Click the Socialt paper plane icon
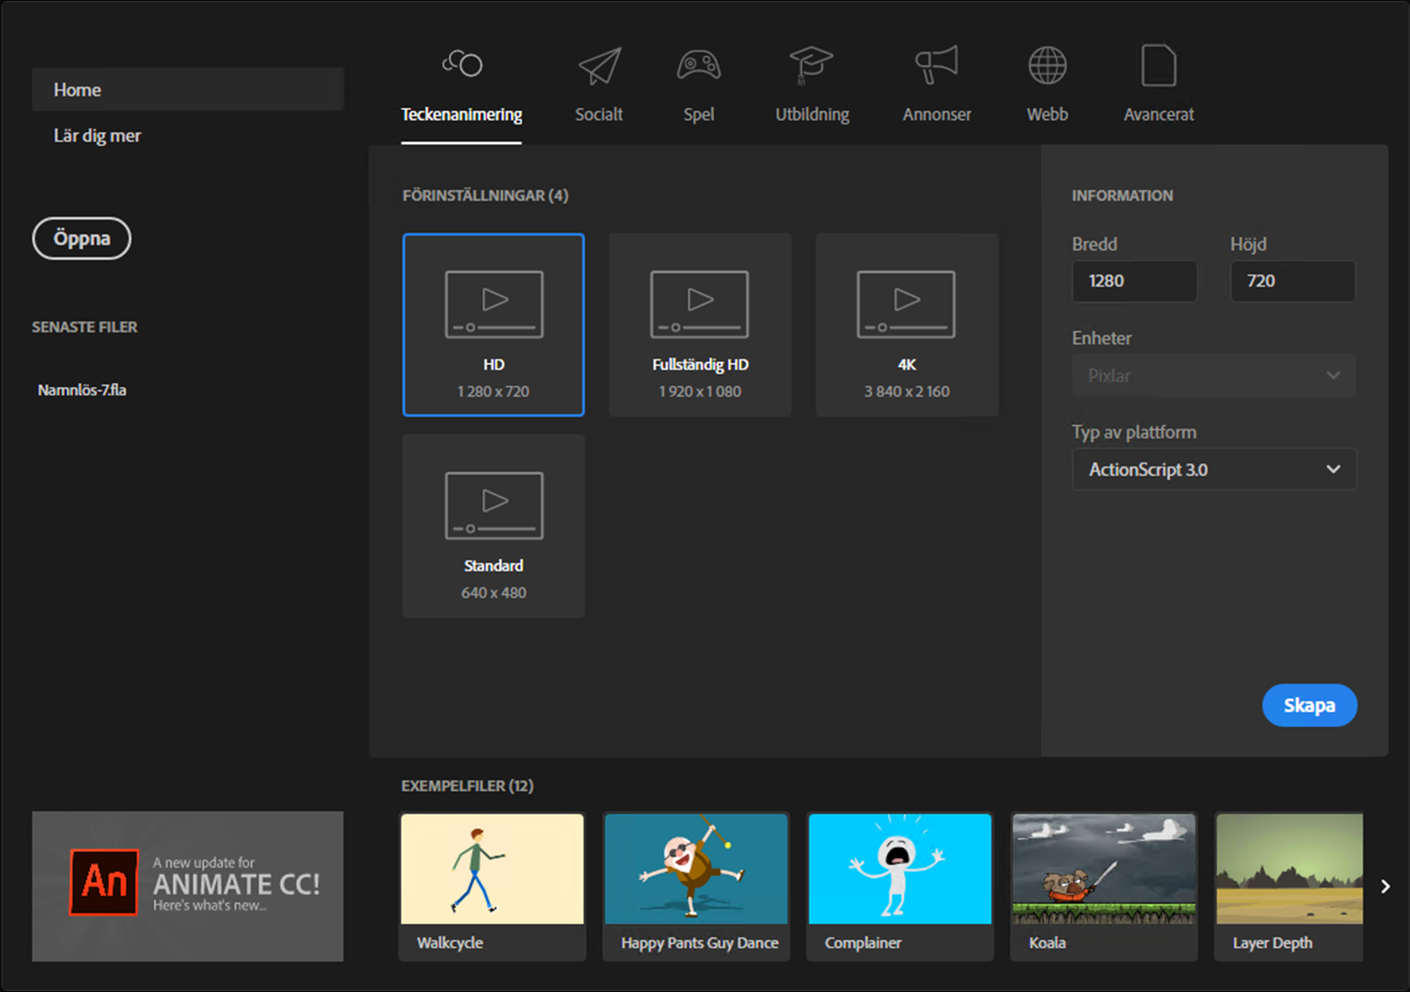This screenshot has width=1410, height=992. pyautogui.click(x=599, y=65)
